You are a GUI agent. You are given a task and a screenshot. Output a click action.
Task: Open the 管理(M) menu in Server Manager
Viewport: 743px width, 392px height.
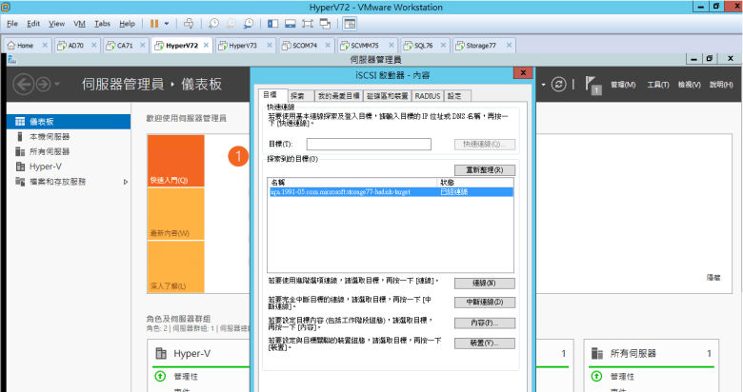[x=622, y=85]
